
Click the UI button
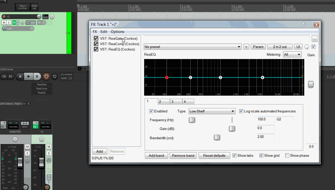298,47
